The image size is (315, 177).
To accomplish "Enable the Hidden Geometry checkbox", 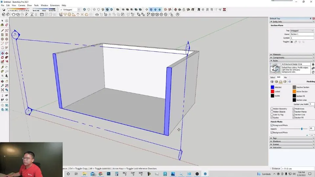I will pos(272,109).
